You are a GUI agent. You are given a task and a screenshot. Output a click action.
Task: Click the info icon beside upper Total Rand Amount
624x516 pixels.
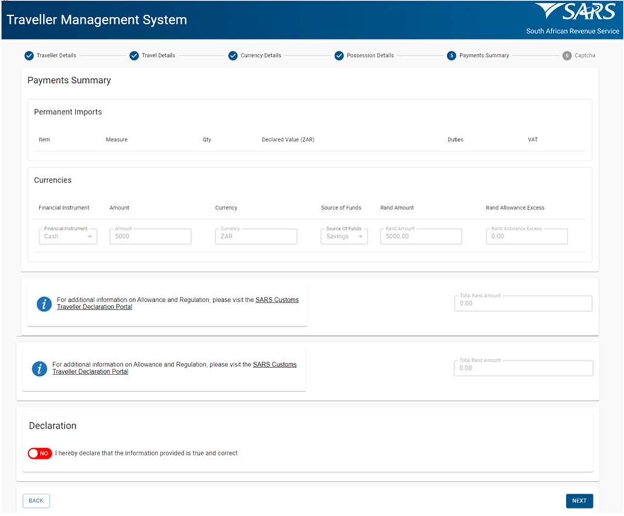tap(44, 304)
